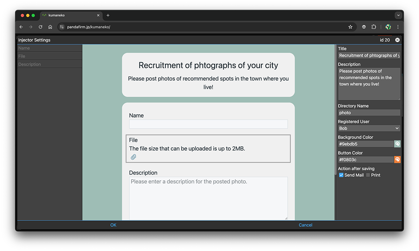This screenshot has height=251, width=419.
Task: Open the tab search dropdown arrow
Action: (398, 15)
